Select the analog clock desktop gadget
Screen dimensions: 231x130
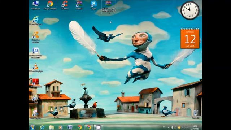coord(190,10)
